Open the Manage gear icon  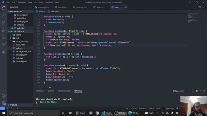(4, 103)
